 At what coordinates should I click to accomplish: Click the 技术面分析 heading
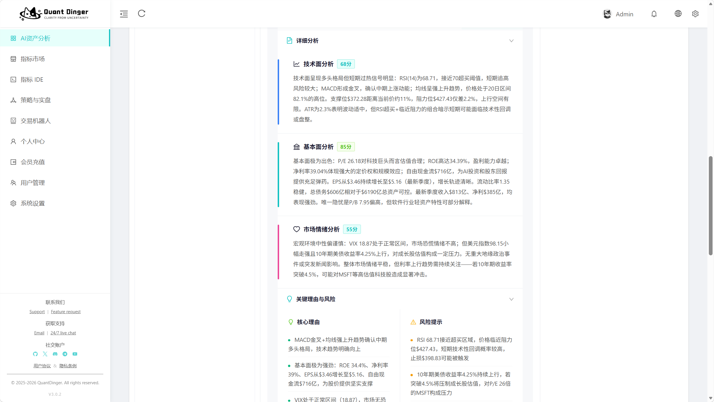(318, 64)
